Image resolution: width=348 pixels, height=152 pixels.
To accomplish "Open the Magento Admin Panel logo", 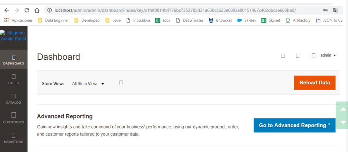I will pos(14,36).
